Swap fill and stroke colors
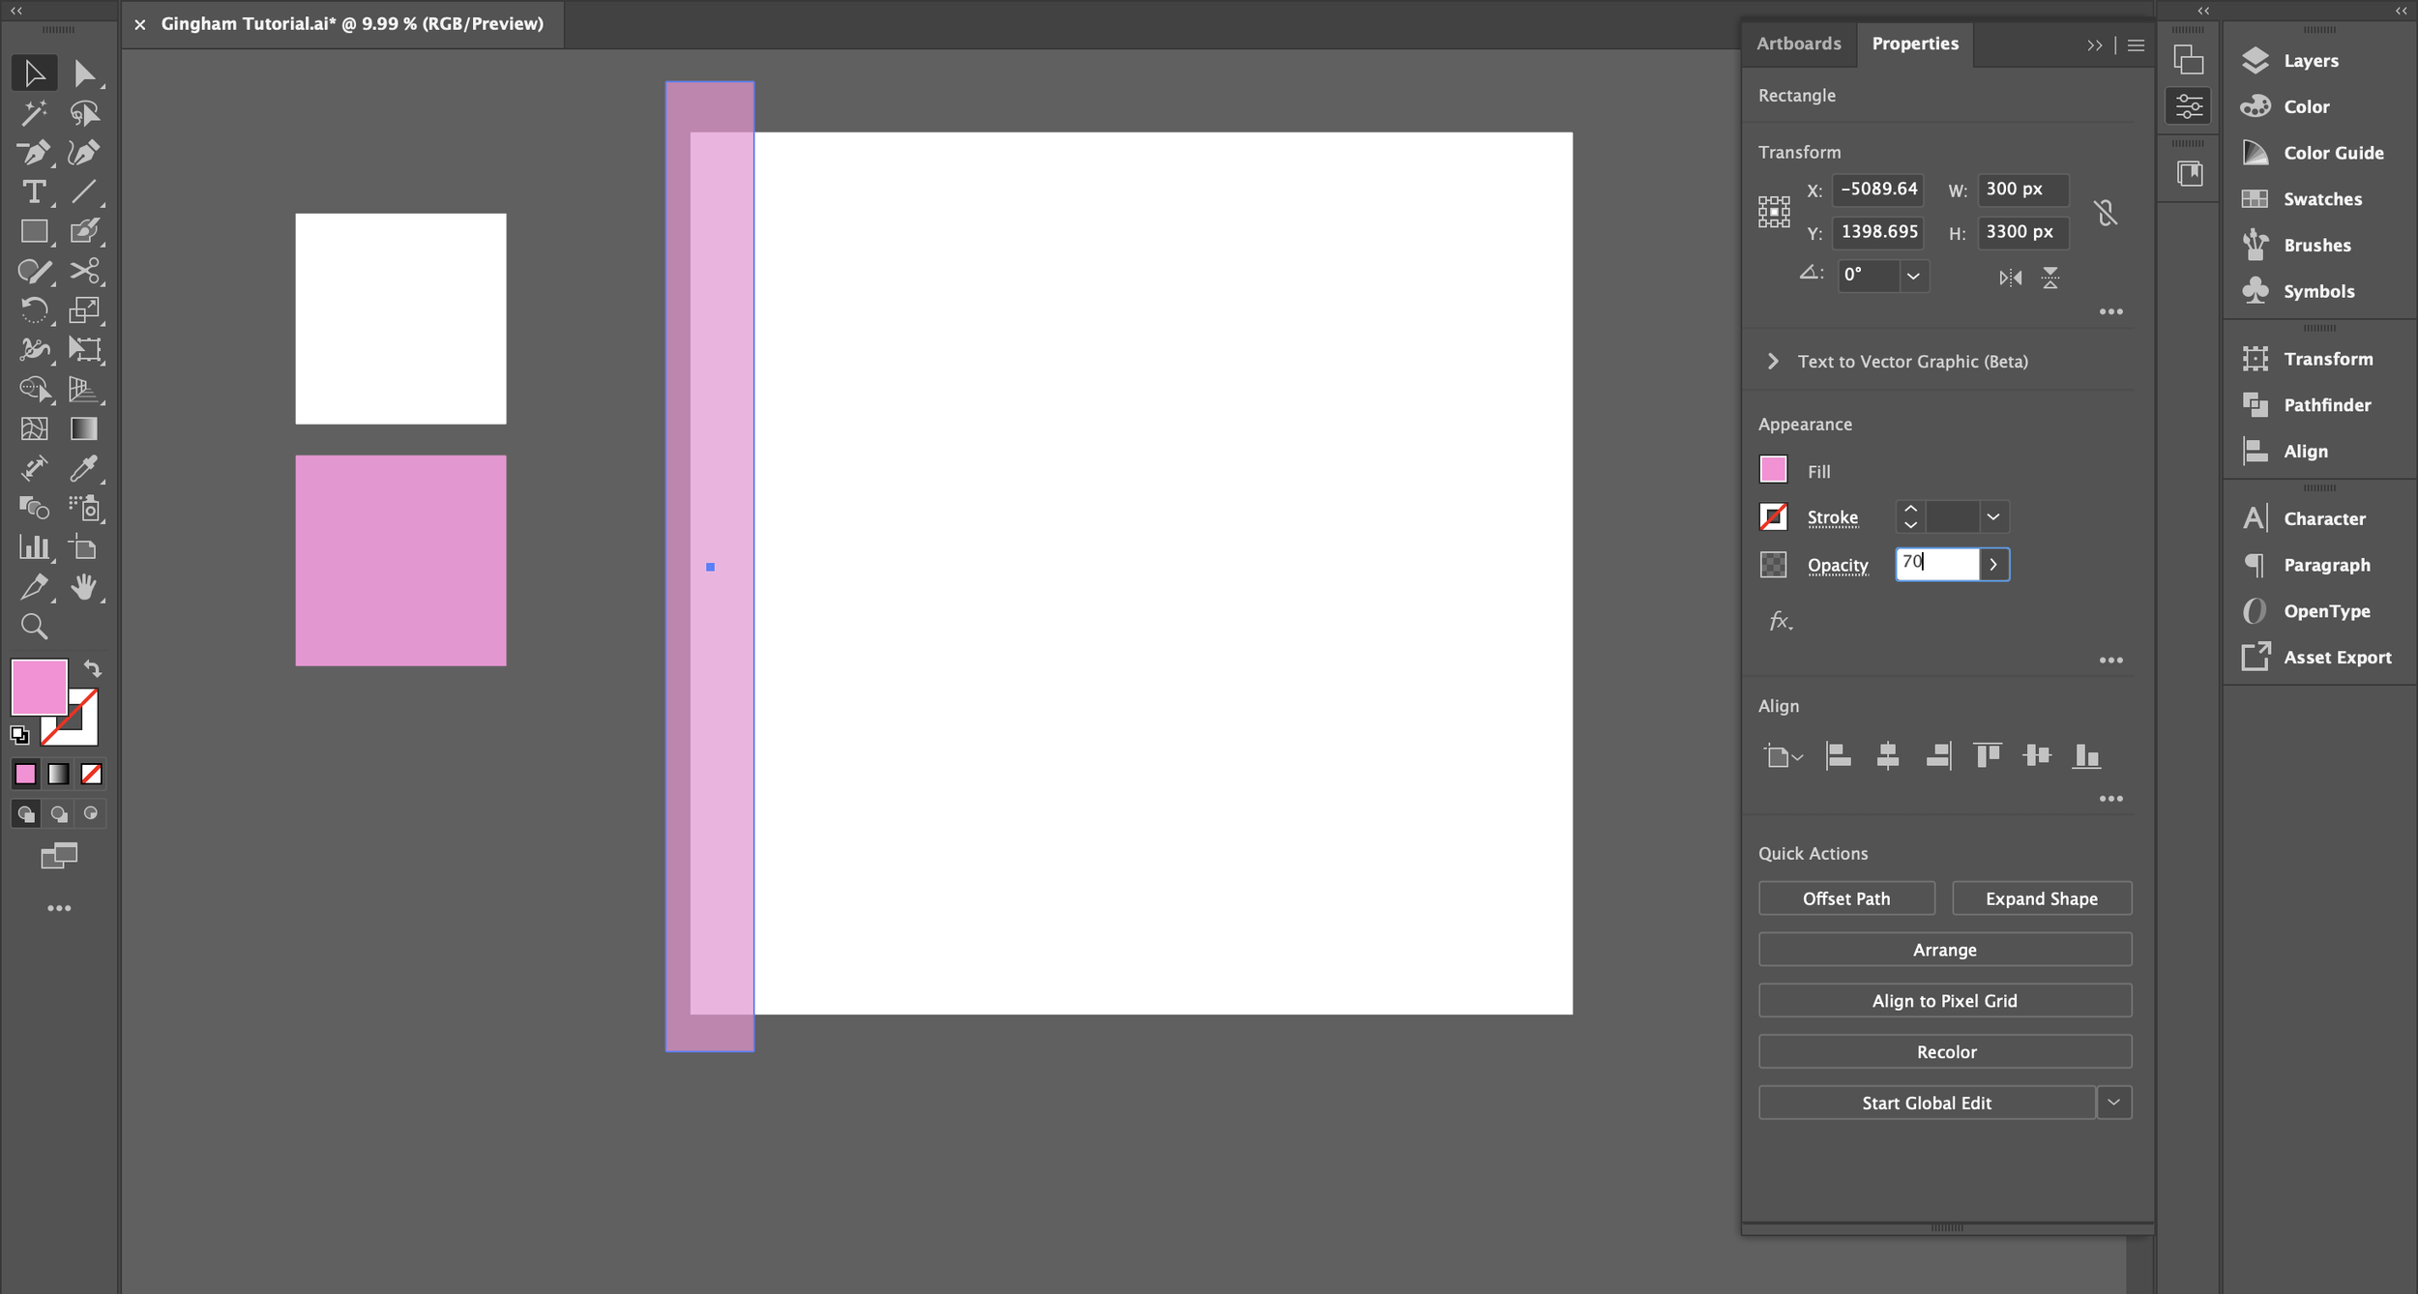 93,668
